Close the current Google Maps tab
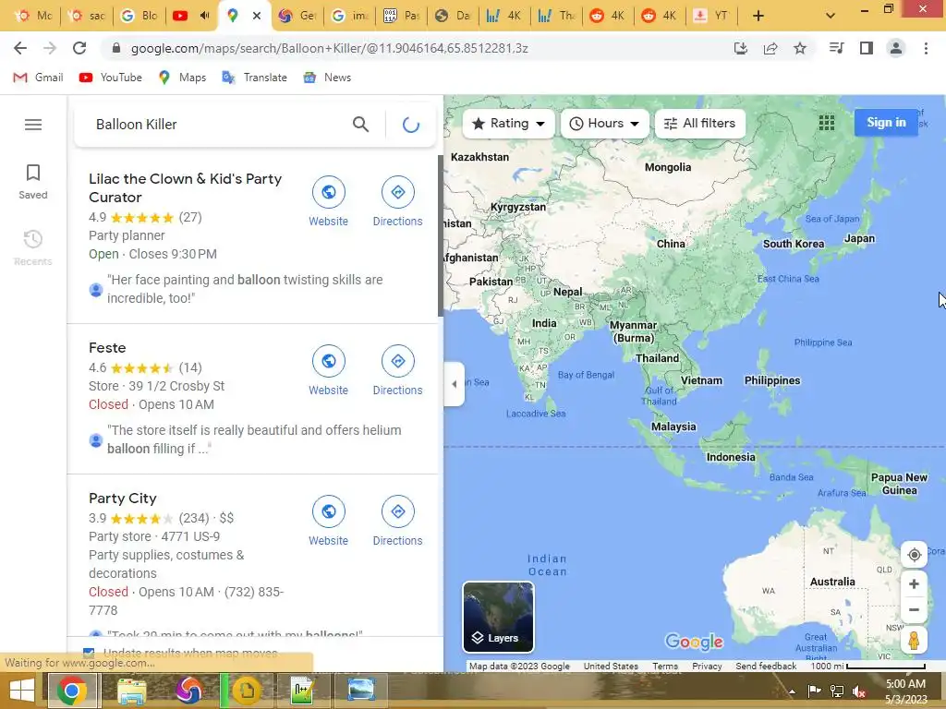The width and height of the screenshot is (946, 709). pyautogui.click(x=257, y=16)
